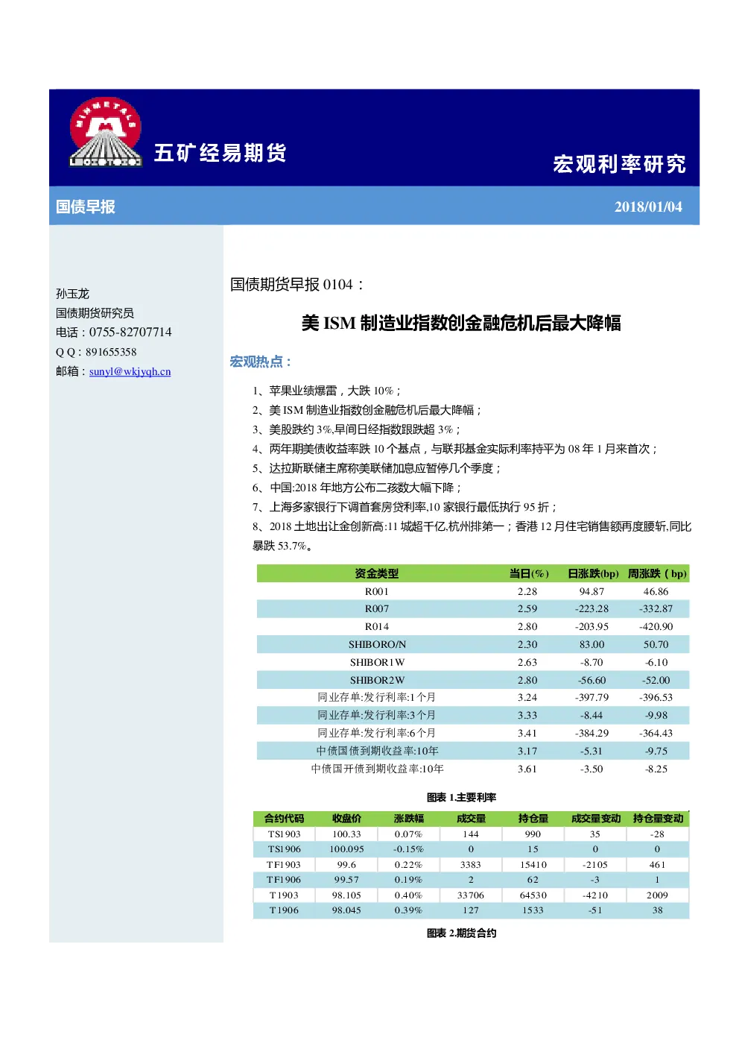Click the 周涨跌 (bp) column header
739x1046 pixels.
[657, 573]
